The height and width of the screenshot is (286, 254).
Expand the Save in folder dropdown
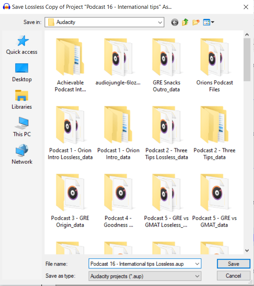pyautogui.click(x=160, y=22)
